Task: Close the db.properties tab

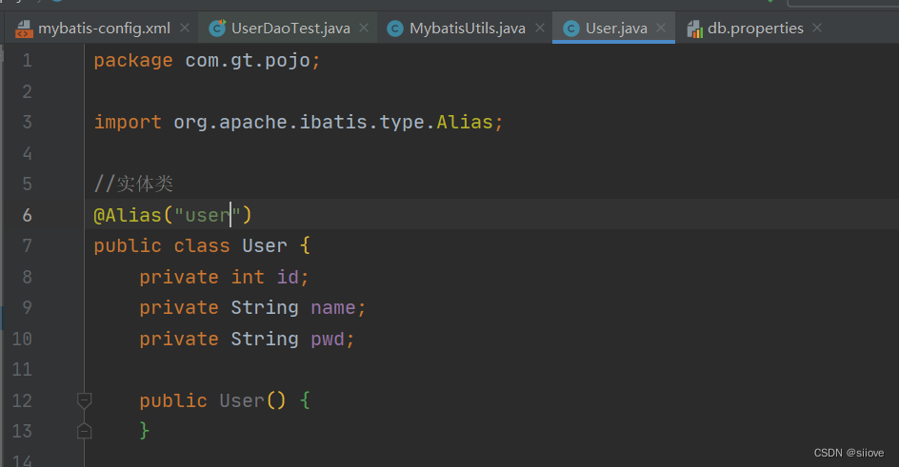Action: (x=817, y=28)
